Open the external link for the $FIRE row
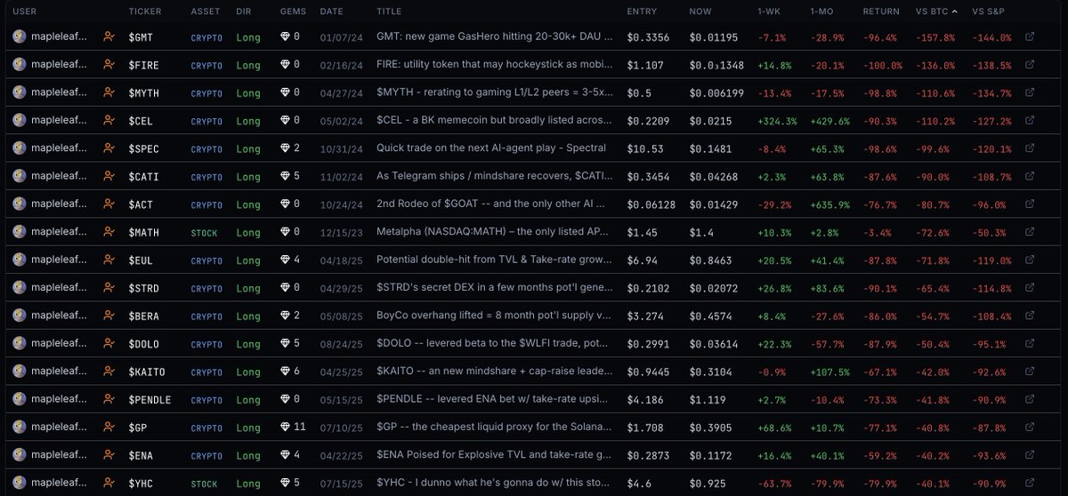 pos(1030,65)
